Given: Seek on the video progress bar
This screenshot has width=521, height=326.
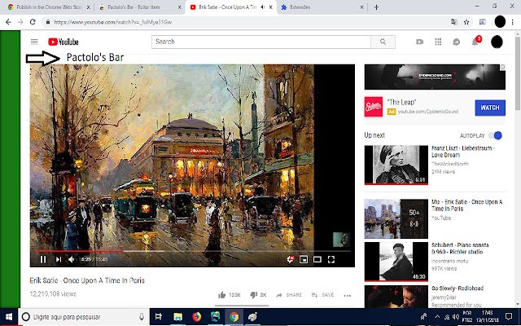Looking at the screenshot, I should 192,252.
